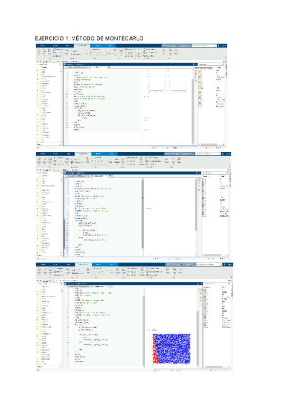
Task: Click the Save icon in the bottom screenshot
Action: coord(50,269)
